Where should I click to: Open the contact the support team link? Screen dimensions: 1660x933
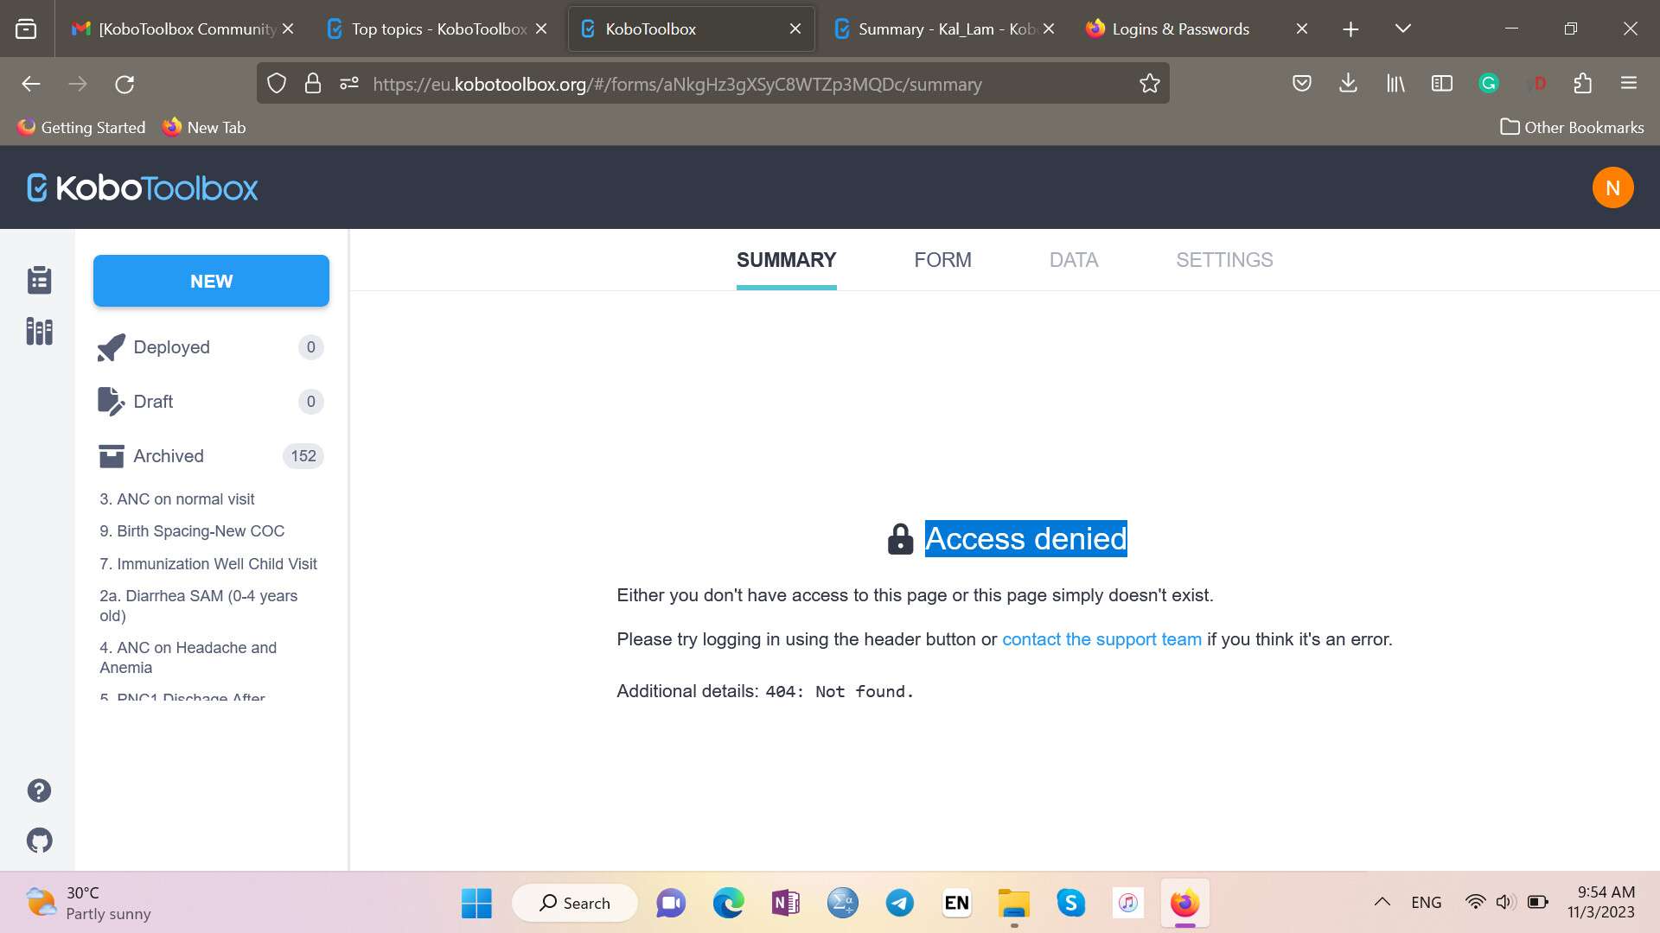coord(1101,639)
